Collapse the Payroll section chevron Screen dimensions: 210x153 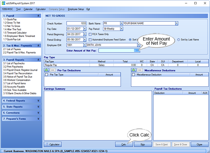[x=39, y=15]
